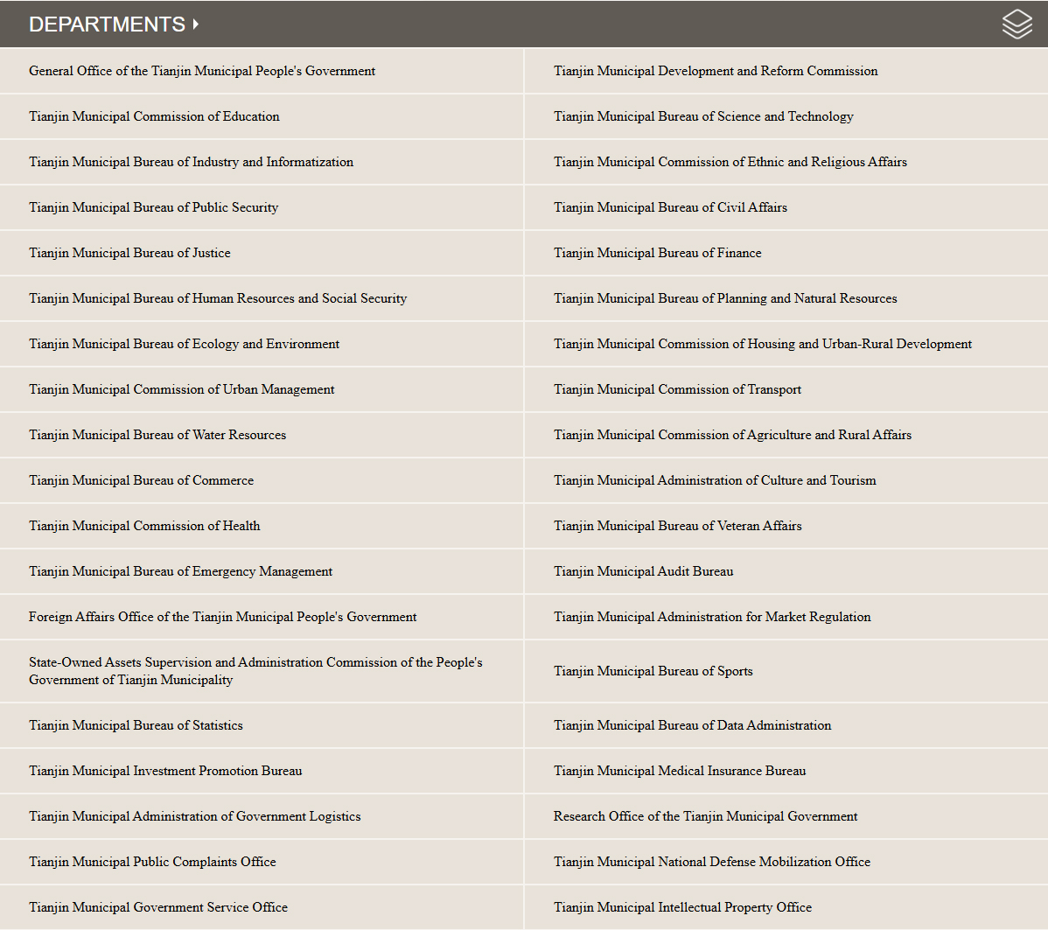Open General Office of Tianjin Municipal People's Government
The height and width of the screenshot is (930, 1048).
(202, 71)
